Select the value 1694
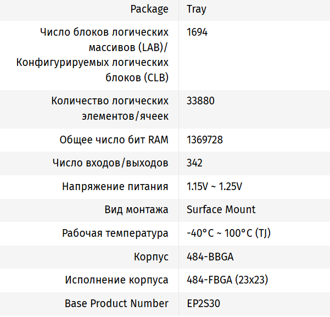Screen dimensions: 330x317 tap(197, 32)
